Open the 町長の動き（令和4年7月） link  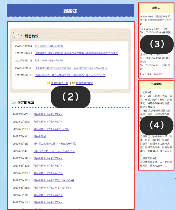coord(48,158)
